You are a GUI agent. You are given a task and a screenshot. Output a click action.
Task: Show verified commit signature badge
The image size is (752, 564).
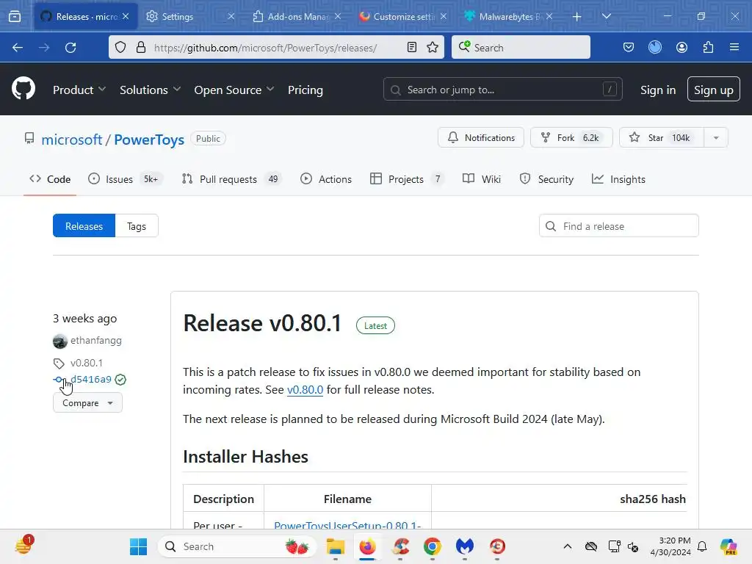(x=120, y=380)
